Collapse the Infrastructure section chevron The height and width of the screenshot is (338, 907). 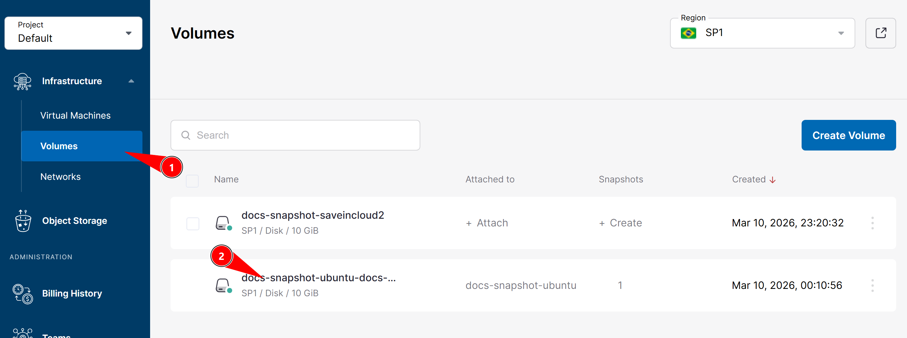tap(131, 81)
